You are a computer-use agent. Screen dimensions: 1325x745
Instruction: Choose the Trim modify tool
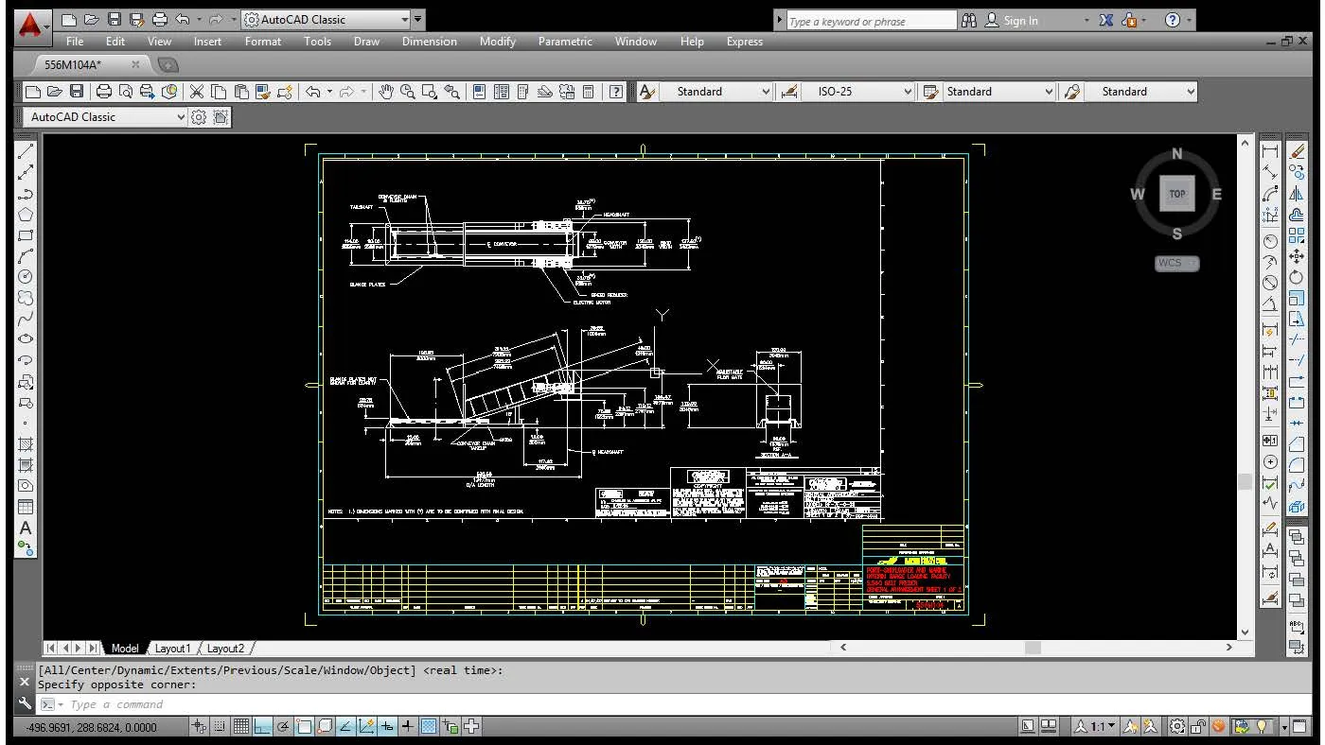tap(1297, 338)
